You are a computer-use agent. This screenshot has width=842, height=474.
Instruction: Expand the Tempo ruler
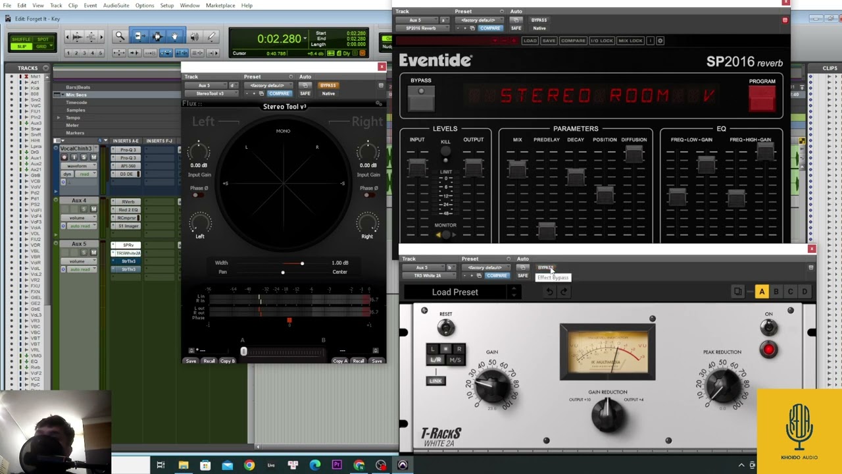pyautogui.click(x=59, y=118)
